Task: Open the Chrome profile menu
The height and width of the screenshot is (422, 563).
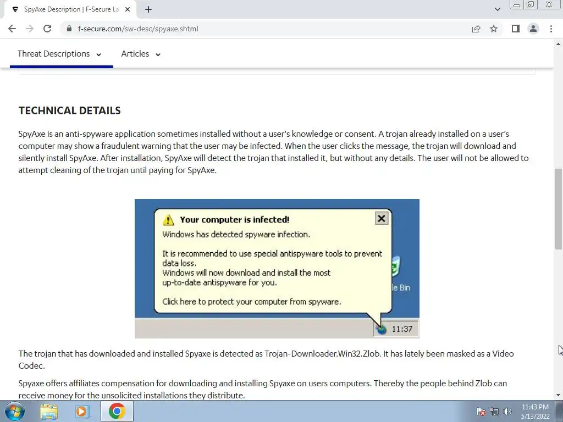Action: (533, 29)
